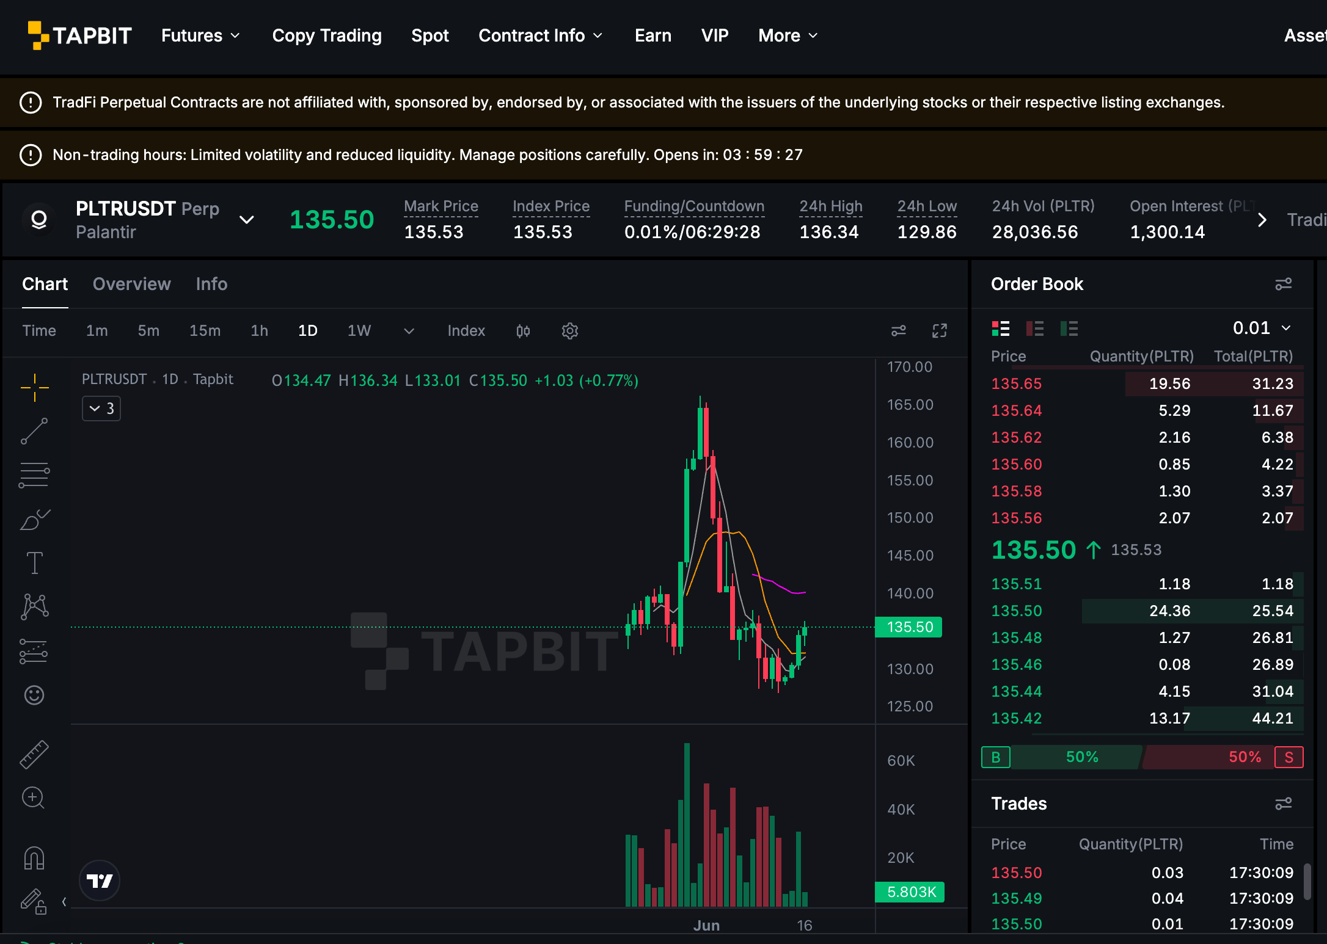Click the TradFi notice info icon

(31, 103)
